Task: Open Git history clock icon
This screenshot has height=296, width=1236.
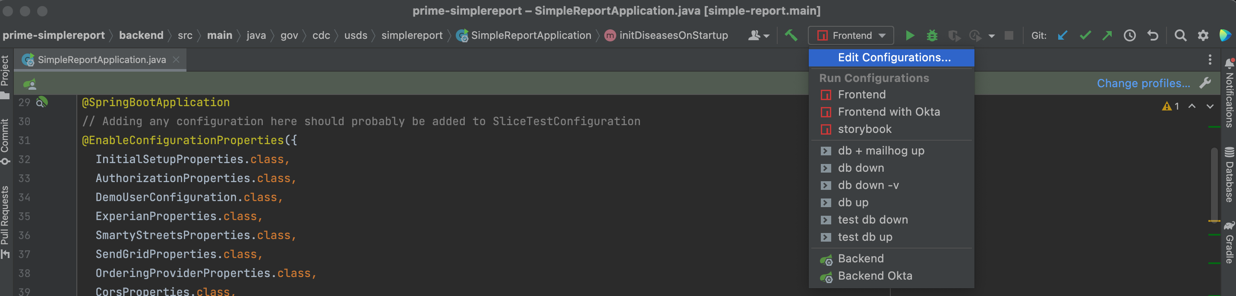Action: point(1129,35)
